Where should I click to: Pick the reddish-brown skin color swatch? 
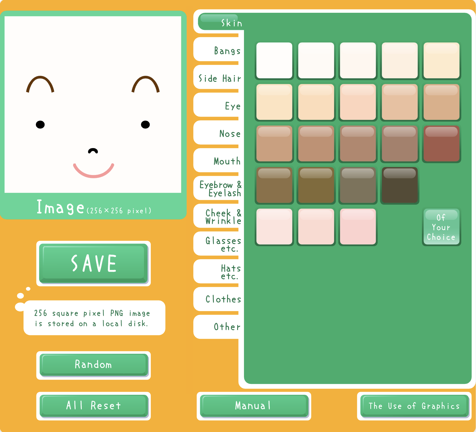[x=441, y=143]
